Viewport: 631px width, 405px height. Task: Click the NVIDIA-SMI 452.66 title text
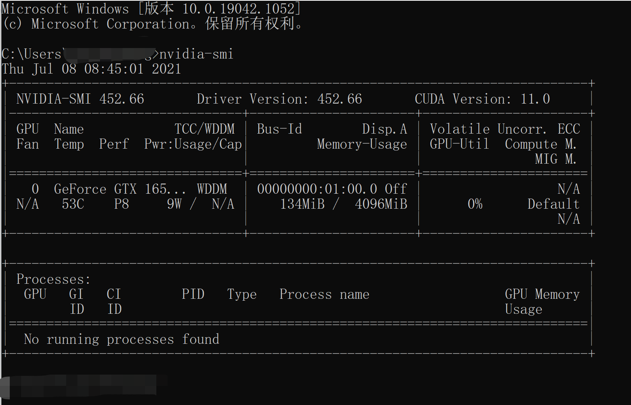point(80,99)
